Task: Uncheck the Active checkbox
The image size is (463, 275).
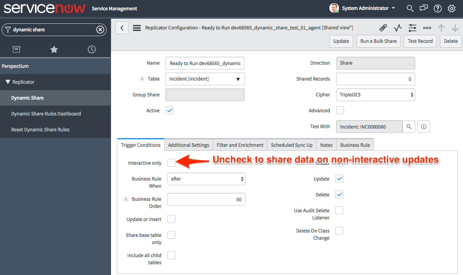Action: (169, 110)
